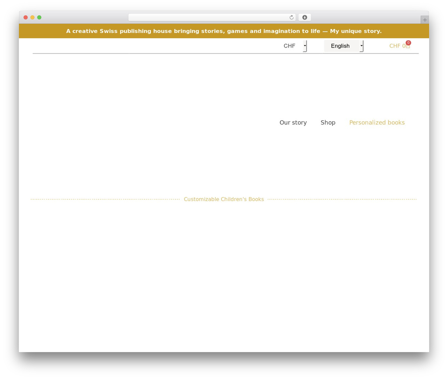This screenshot has width=448, height=379.
Task: Click the CHF 0 cart total
Action: point(397,46)
